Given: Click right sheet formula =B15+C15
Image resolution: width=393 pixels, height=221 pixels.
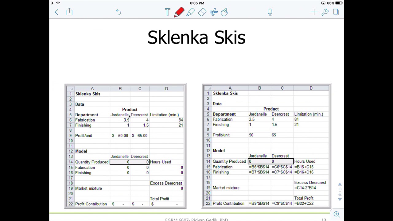Looking at the screenshot, I should pyautogui.click(x=304, y=167).
